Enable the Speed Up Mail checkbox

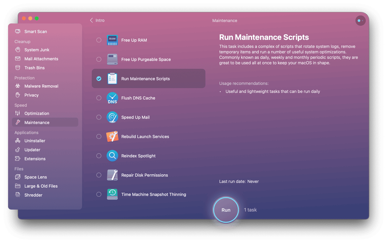[x=99, y=117]
